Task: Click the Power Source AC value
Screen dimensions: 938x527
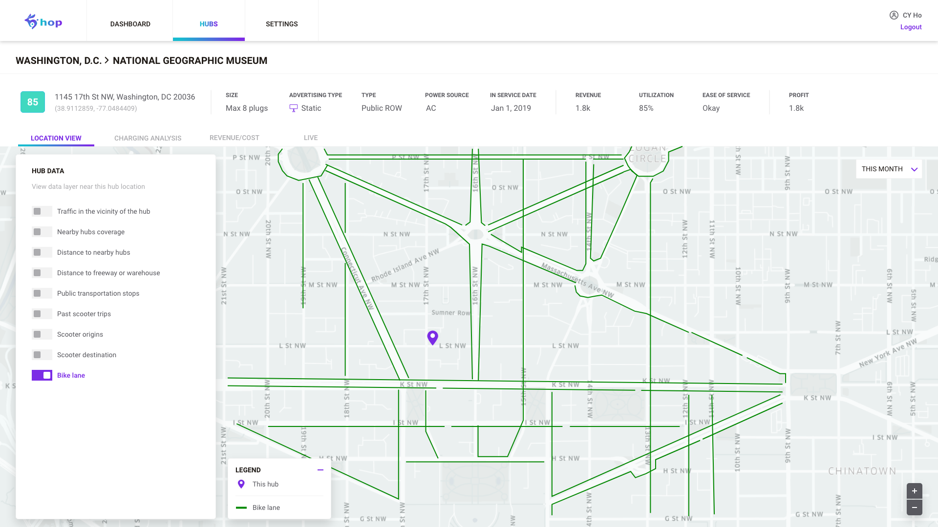Action: [431, 108]
